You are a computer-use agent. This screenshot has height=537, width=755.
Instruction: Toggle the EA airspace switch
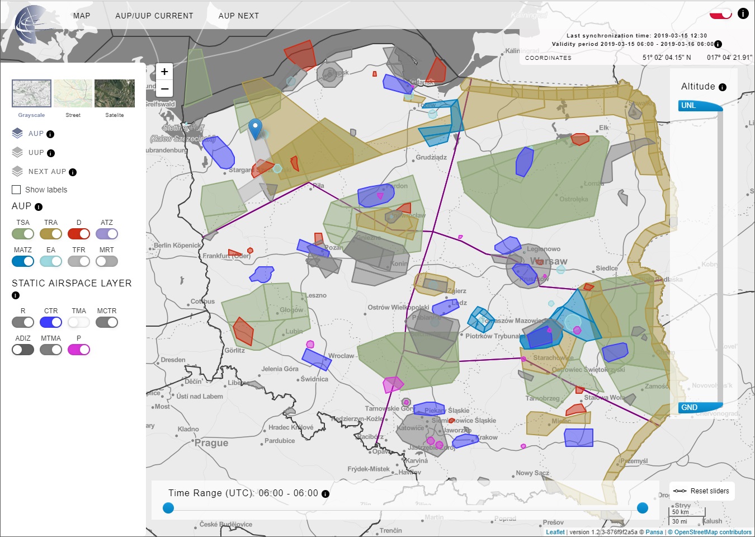tap(51, 261)
